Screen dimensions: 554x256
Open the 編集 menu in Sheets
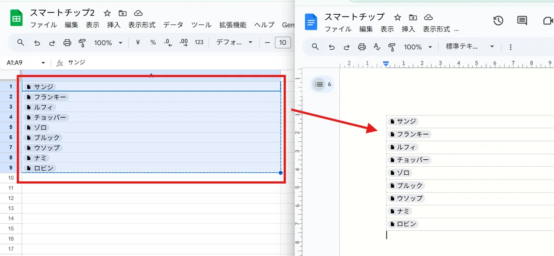[x=72, y=25]
